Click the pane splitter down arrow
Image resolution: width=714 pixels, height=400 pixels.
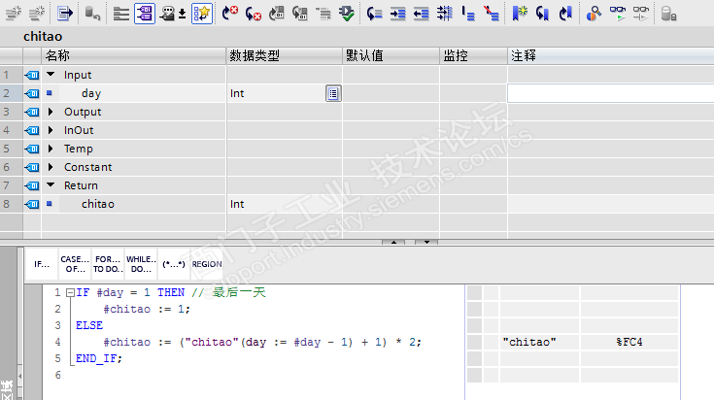pos(426,242)
